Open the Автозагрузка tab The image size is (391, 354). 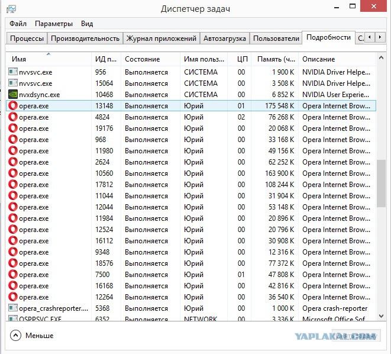point(224,38)
